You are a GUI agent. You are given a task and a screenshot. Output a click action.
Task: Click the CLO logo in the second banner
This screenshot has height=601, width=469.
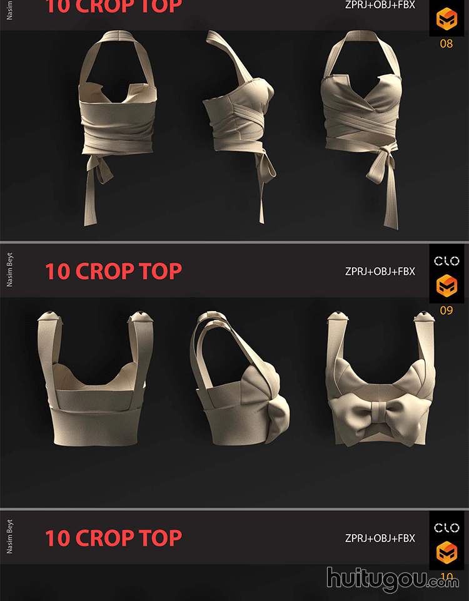[x=446, y=261]
